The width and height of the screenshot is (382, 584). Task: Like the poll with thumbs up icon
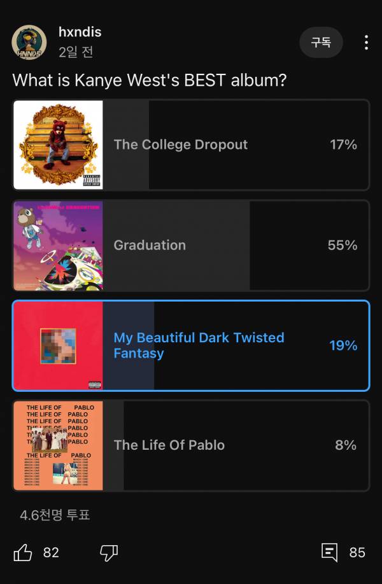pos(23,552)
